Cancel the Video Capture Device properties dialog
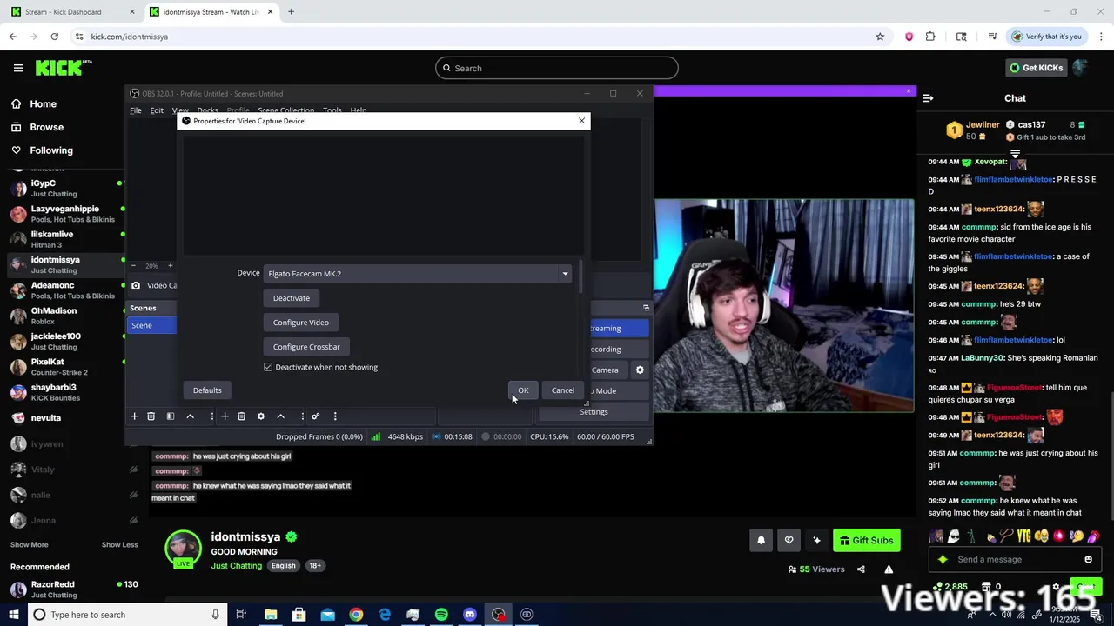 562,390
